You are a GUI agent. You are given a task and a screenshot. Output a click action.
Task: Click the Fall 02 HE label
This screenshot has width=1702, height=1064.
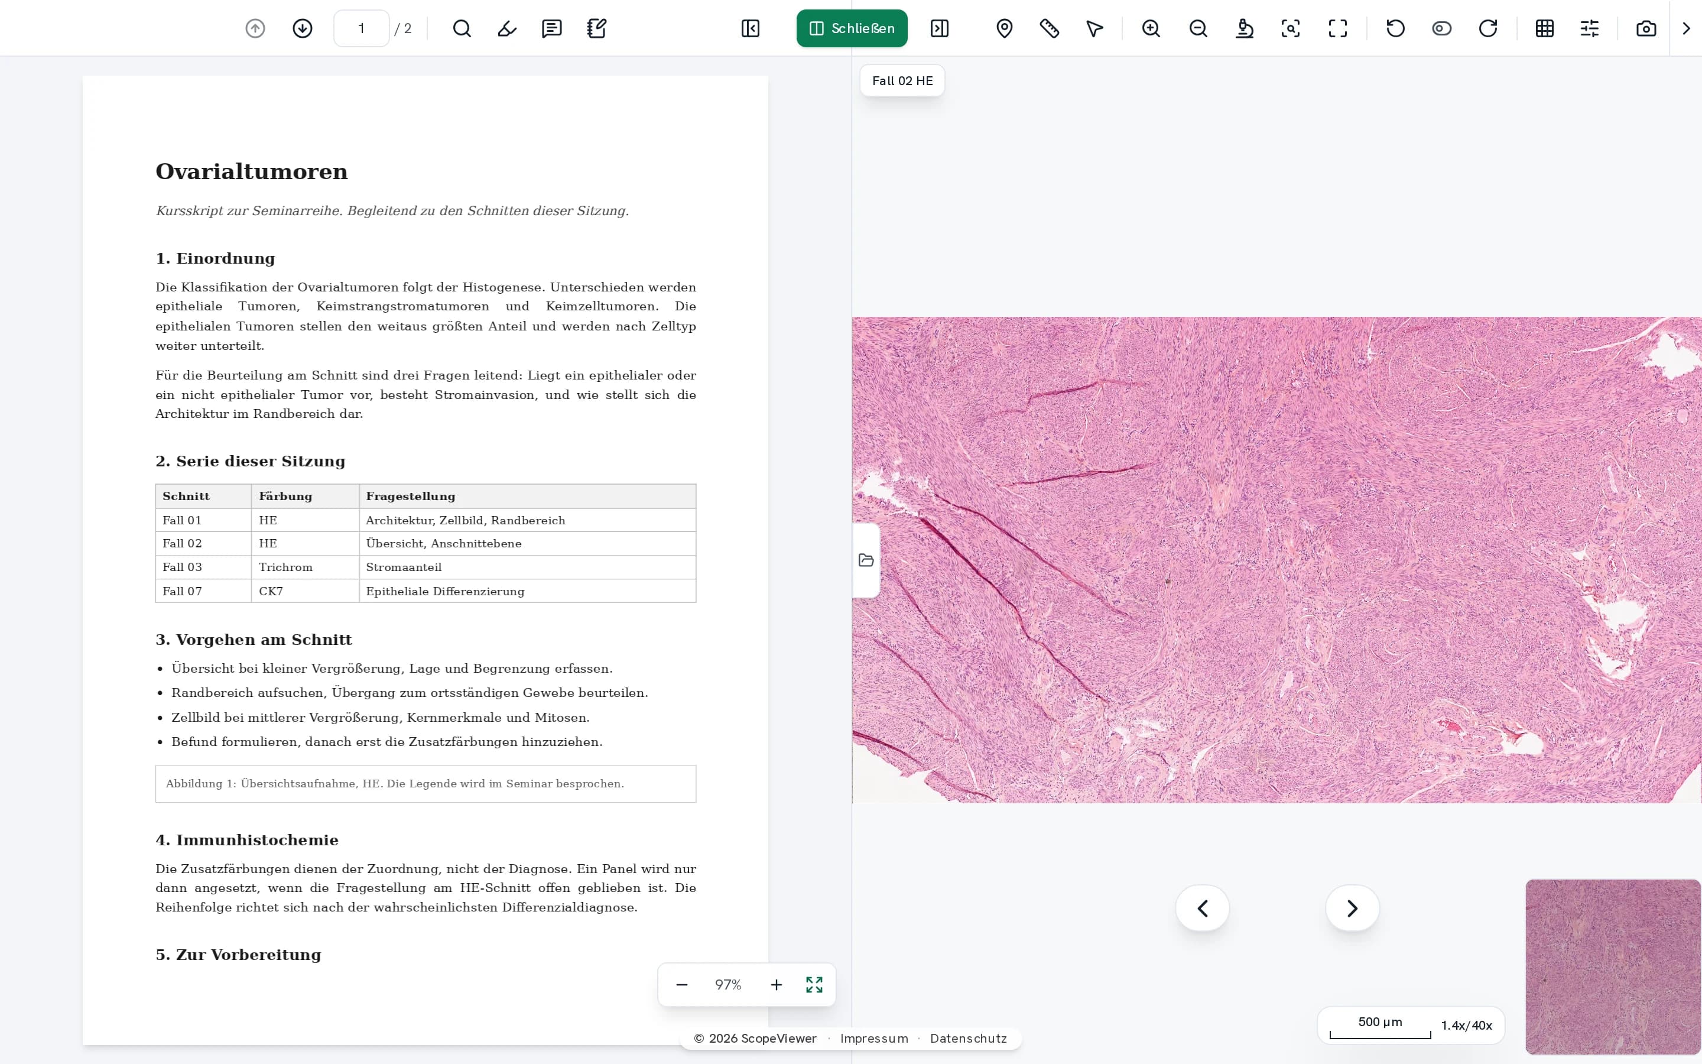click(902, 81)
